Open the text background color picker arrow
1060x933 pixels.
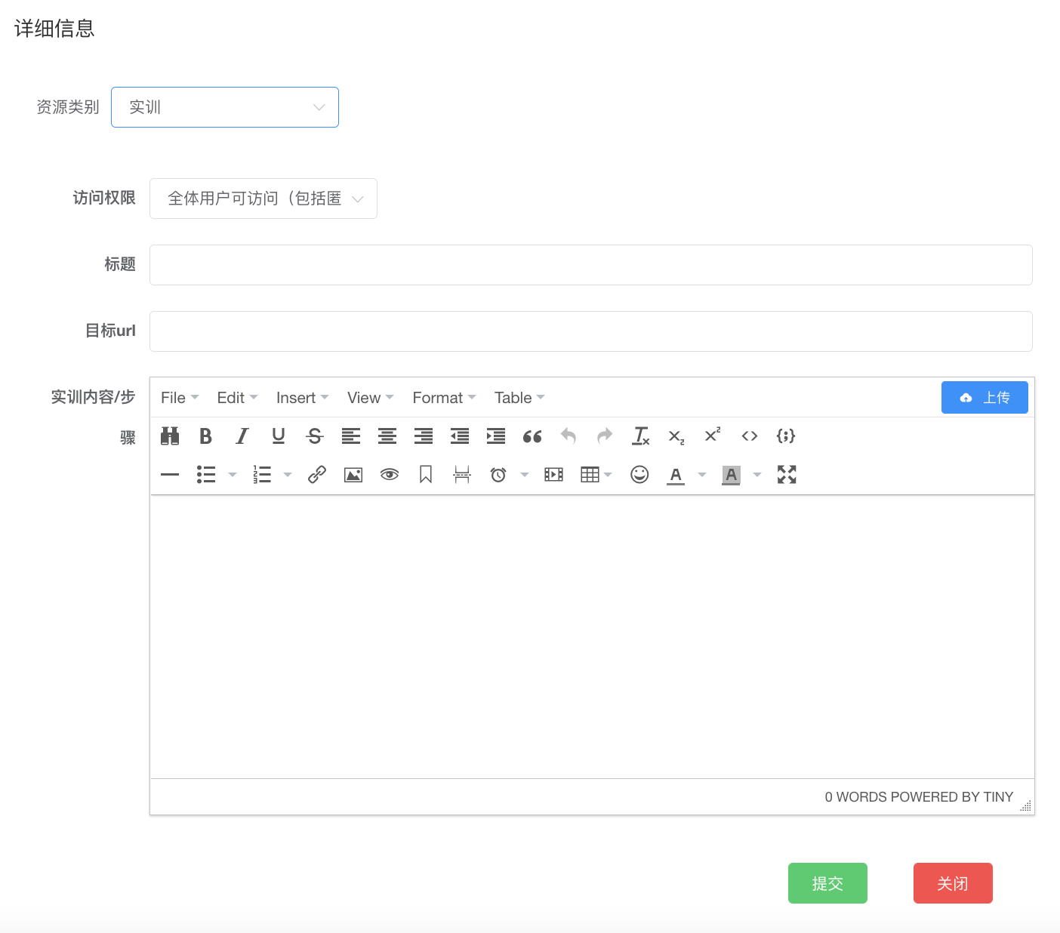click(x=757, y=474)
